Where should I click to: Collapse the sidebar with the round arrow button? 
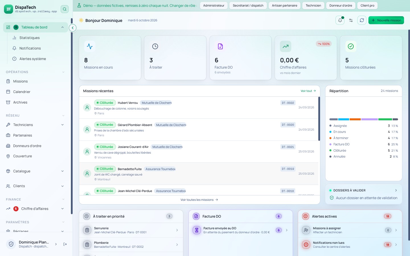coord(73,28)
